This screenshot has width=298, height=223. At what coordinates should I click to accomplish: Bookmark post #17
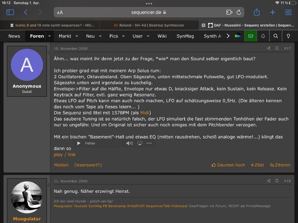[x=277, y=48]
